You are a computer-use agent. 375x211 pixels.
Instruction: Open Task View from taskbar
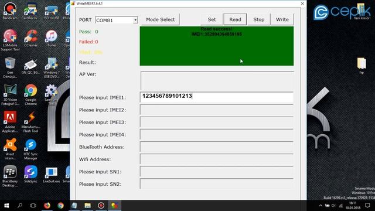33,206
